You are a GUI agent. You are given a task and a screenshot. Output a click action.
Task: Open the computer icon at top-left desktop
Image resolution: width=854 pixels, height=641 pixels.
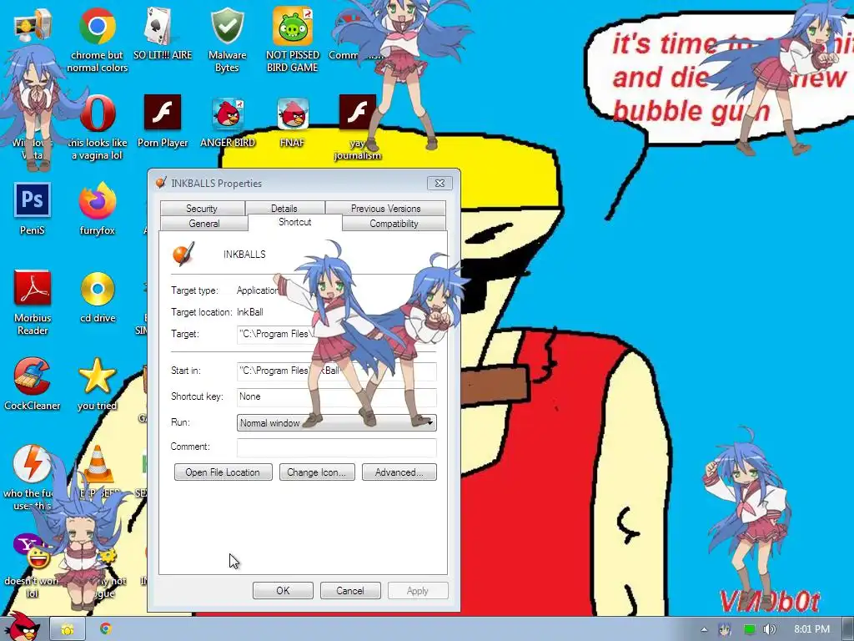pyautogui.click(x=33, y=26)
